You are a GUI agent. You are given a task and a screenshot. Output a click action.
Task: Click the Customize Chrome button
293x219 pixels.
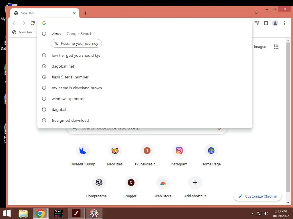point(258,196)
